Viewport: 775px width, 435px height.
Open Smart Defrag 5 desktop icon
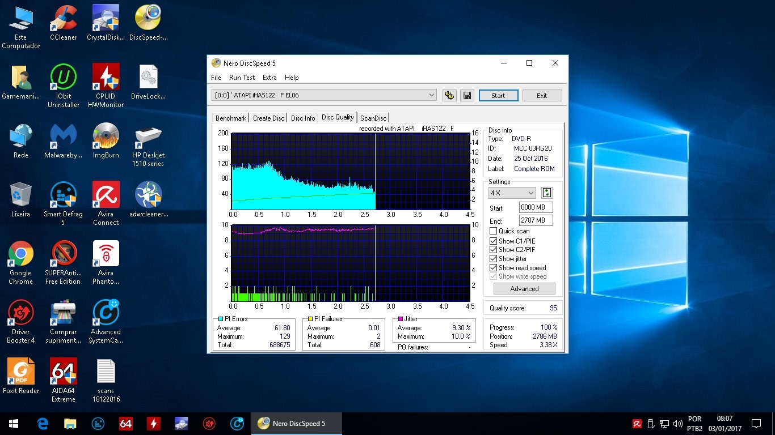64,204
